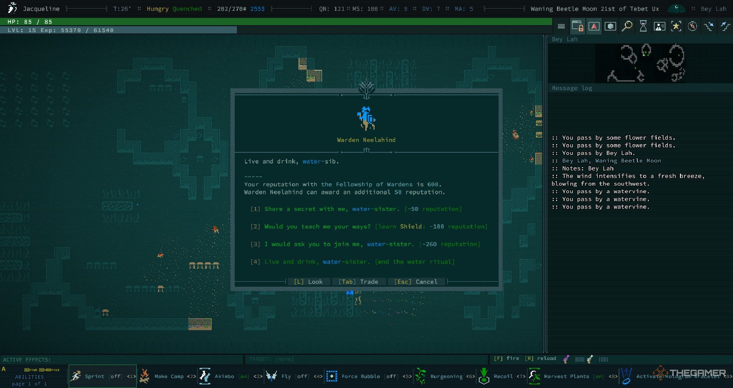The height and width of the screenshot is (388, 733).
Task: Click the Sprint ability icon
Action: [x=75, y=377]
